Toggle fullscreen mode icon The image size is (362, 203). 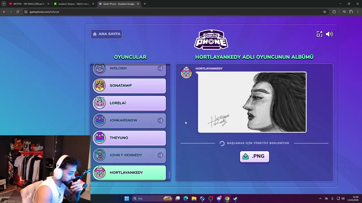[x=319, y=34]
